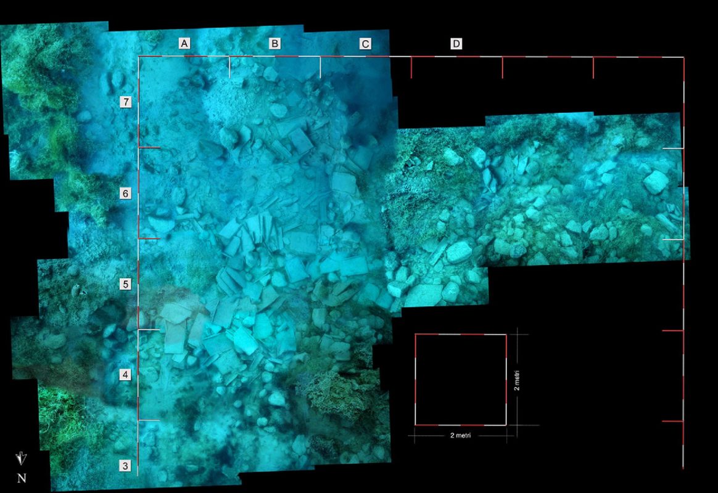Click the N compass letter

click(x=22, y=478)
